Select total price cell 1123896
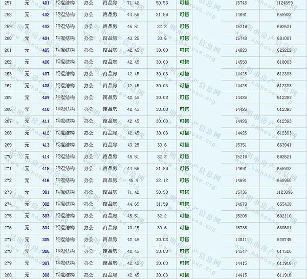 click(284, 192)
